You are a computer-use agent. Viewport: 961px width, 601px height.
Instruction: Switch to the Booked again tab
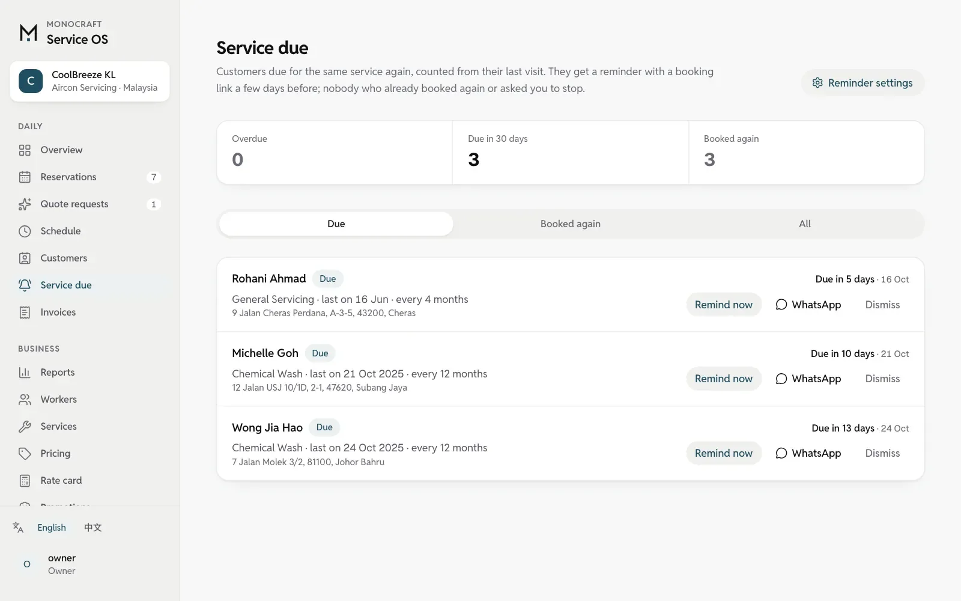coord(571,224)
